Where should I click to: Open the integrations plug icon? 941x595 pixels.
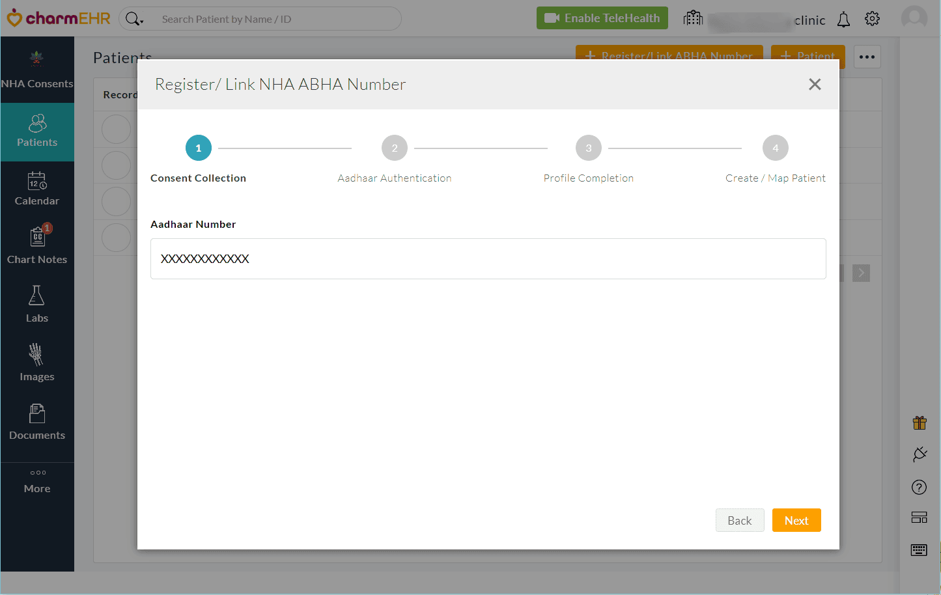click(x=919, y=454)
